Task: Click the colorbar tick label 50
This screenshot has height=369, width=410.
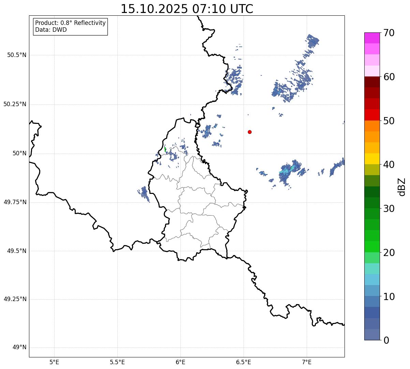Action: (389, 121)
